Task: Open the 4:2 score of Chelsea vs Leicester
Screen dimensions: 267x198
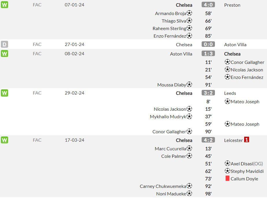Action: tap(208, 140)
